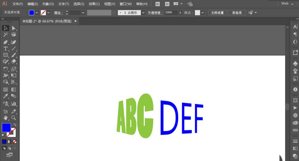Viewport: 299px width, 161px height.
Task: Click the opacity 100% input field
Action: (x=171, y=13)
